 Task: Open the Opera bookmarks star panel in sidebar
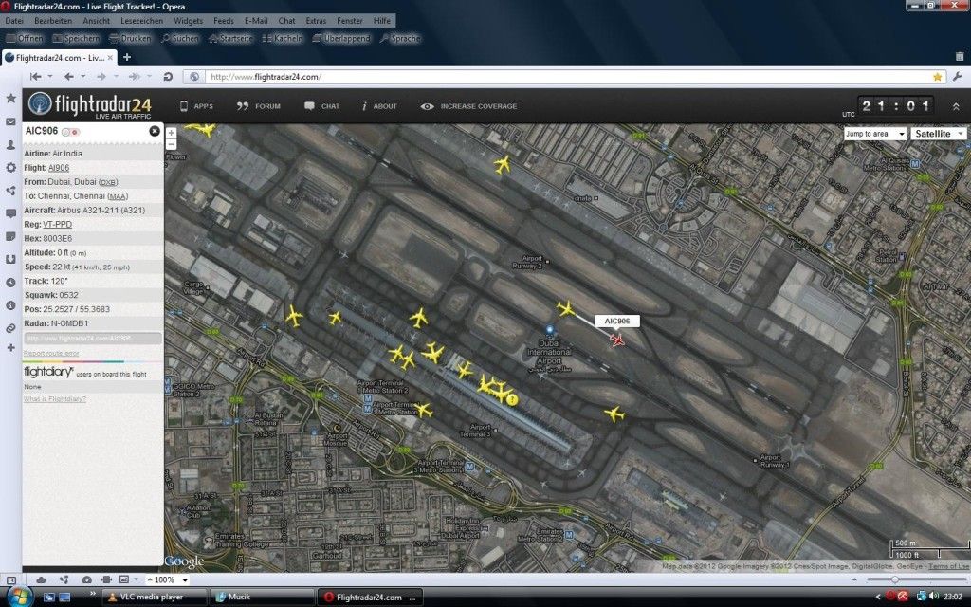click(x=10, y=98)
